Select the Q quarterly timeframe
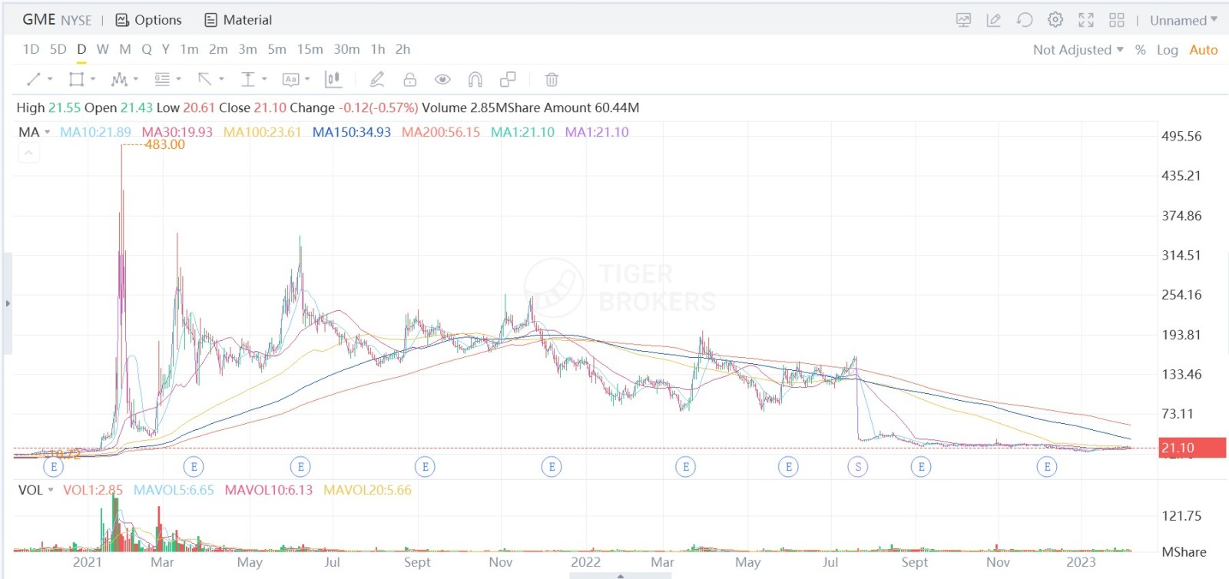 click(147, 49)
